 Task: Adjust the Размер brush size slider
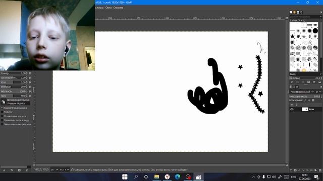[x=14, y=73]
